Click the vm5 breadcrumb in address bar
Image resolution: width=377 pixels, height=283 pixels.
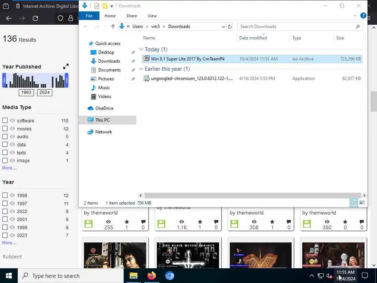pyautogui.click(x=155, y=27)
